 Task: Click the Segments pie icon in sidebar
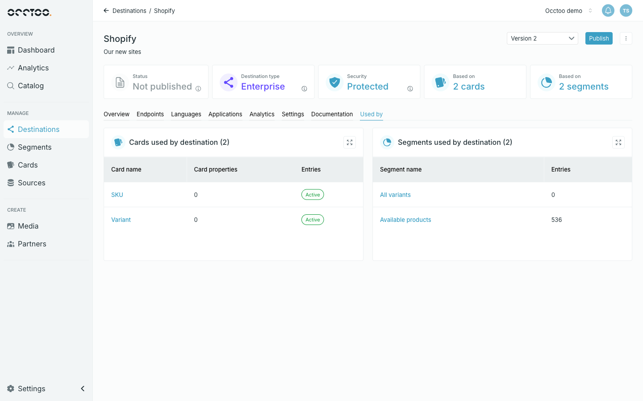(x=11, y=147)
